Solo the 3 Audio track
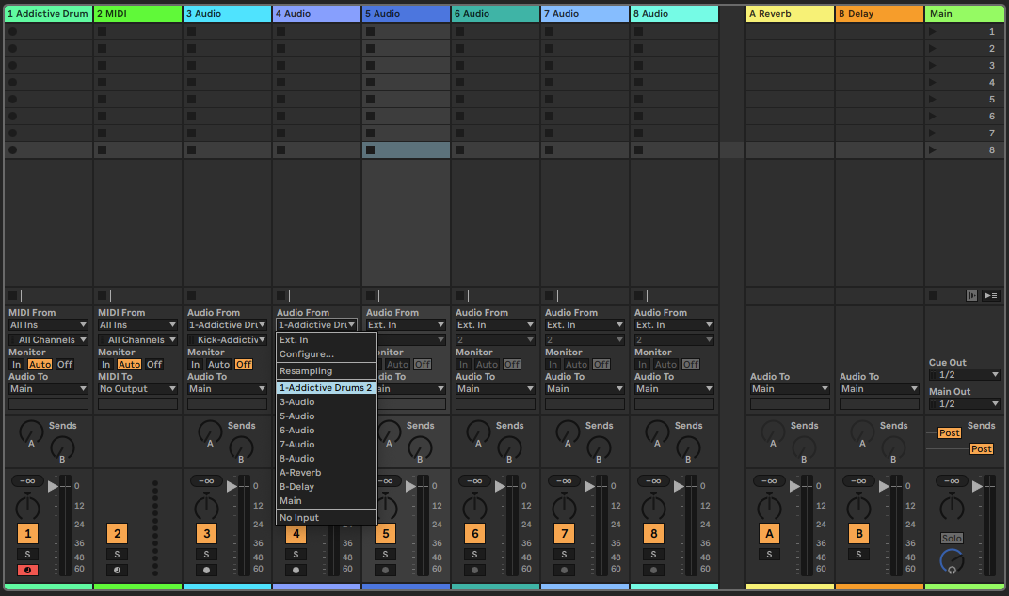 [x=206, y=555]
